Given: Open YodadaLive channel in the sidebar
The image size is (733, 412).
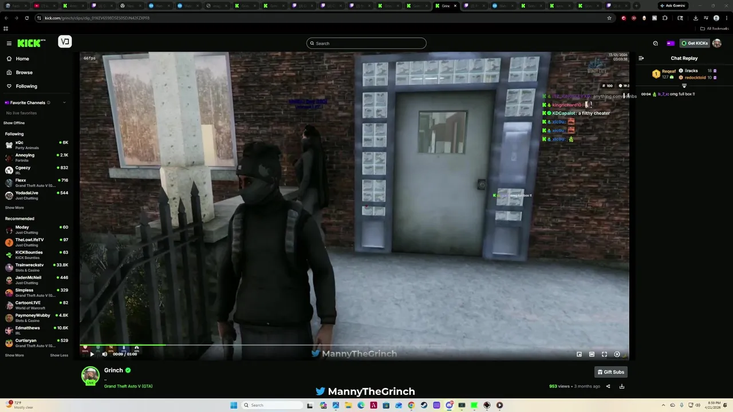Looking at the screenshot, I should [x=37, y=195].
